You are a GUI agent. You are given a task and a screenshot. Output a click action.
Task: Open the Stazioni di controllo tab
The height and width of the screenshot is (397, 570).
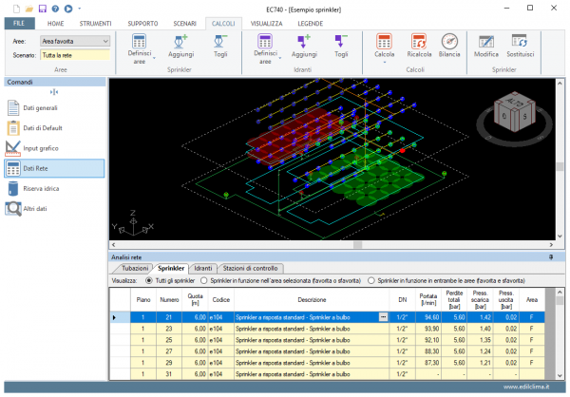click(x=250, y=268)
